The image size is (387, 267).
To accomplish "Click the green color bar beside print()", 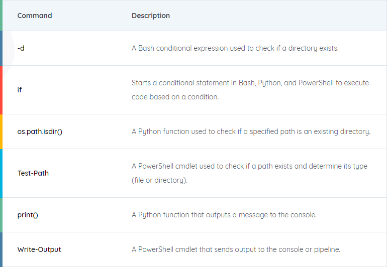I will (1, 215).
